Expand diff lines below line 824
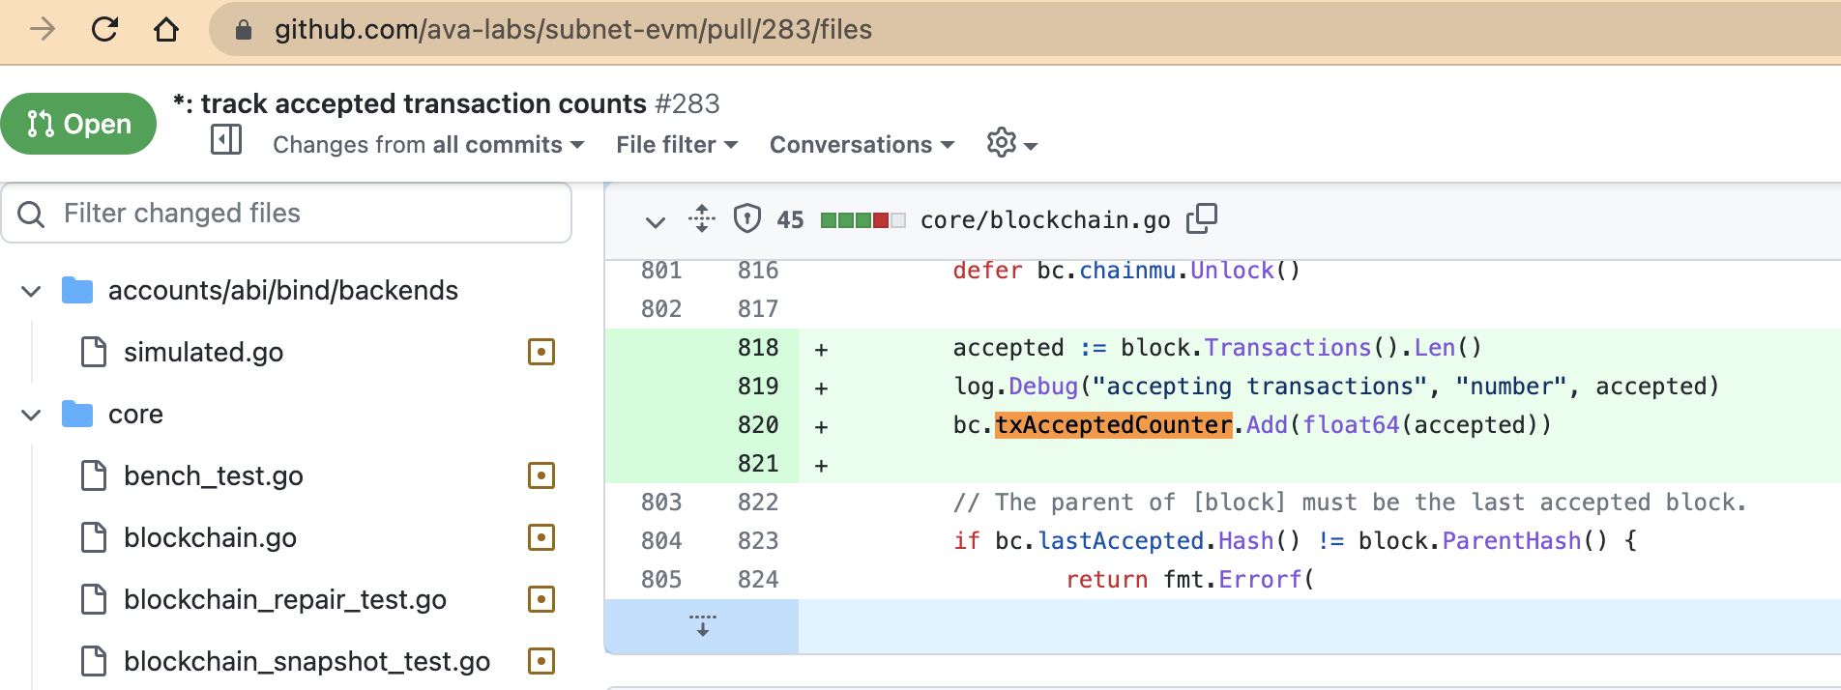This screenshot has height=690, width=1841. coord(702,625)
